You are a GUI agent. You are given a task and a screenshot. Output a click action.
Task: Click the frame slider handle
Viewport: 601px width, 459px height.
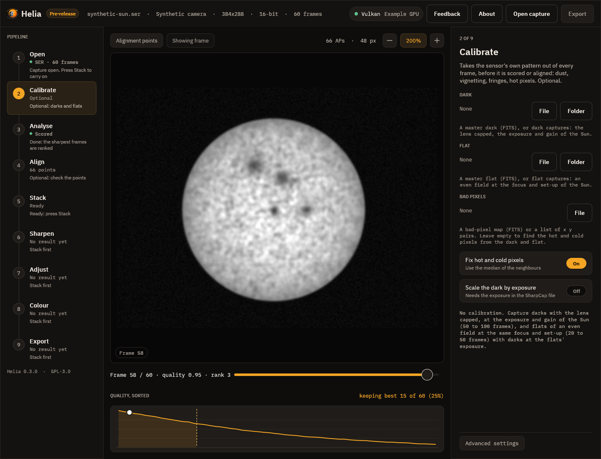point(427,375)
